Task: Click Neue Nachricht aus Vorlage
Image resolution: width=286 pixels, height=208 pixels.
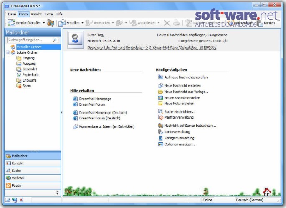Action: [x=186, y=92]
